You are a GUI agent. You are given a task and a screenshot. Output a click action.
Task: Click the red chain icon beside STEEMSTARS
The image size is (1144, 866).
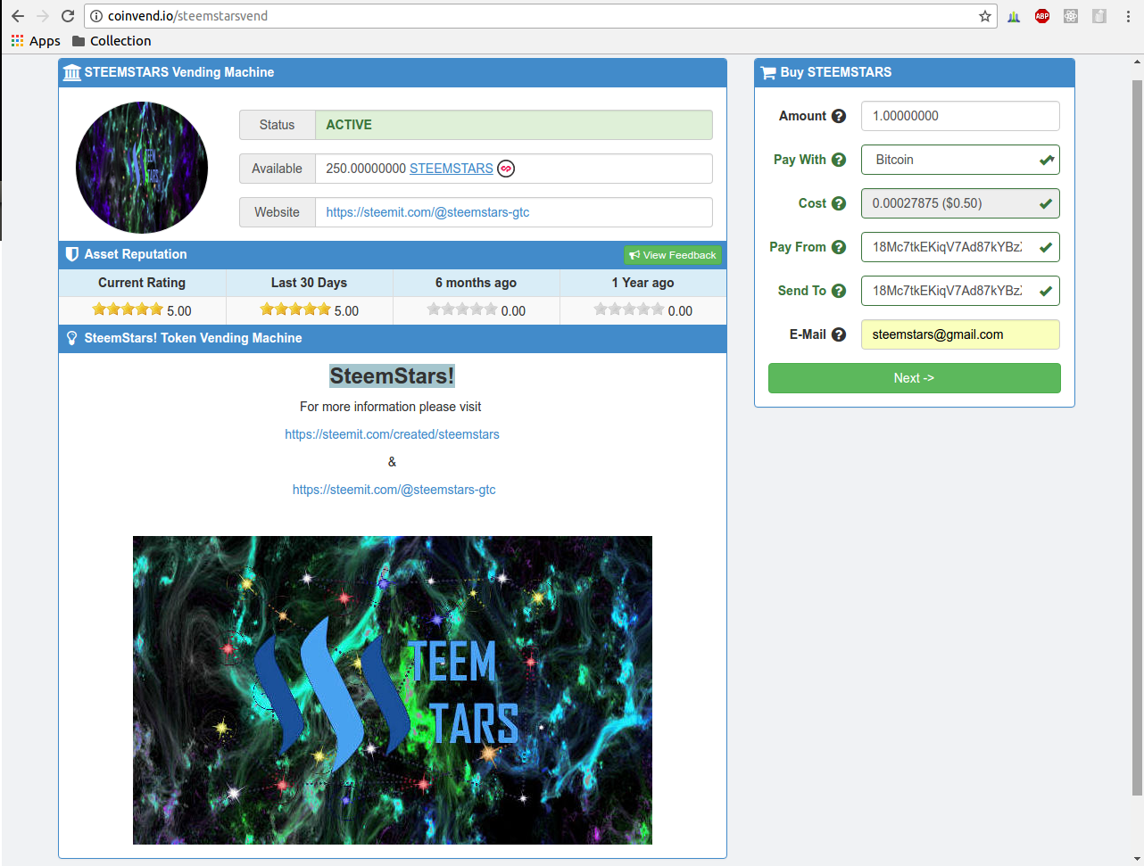coord(506,169)
